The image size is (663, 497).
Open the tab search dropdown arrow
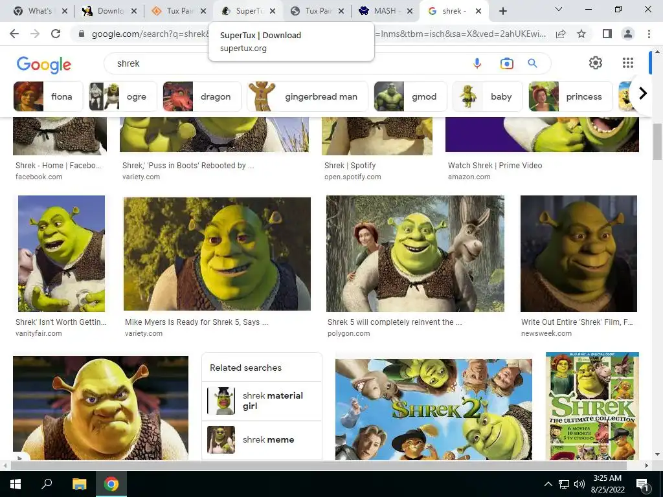[559, 9]
